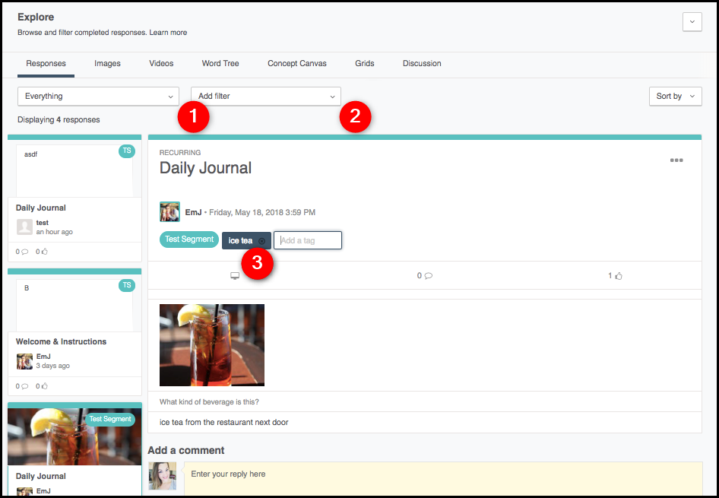Switch to the Responses tab
The height and width of the screenshot is (498, 719).
point(46,63)
